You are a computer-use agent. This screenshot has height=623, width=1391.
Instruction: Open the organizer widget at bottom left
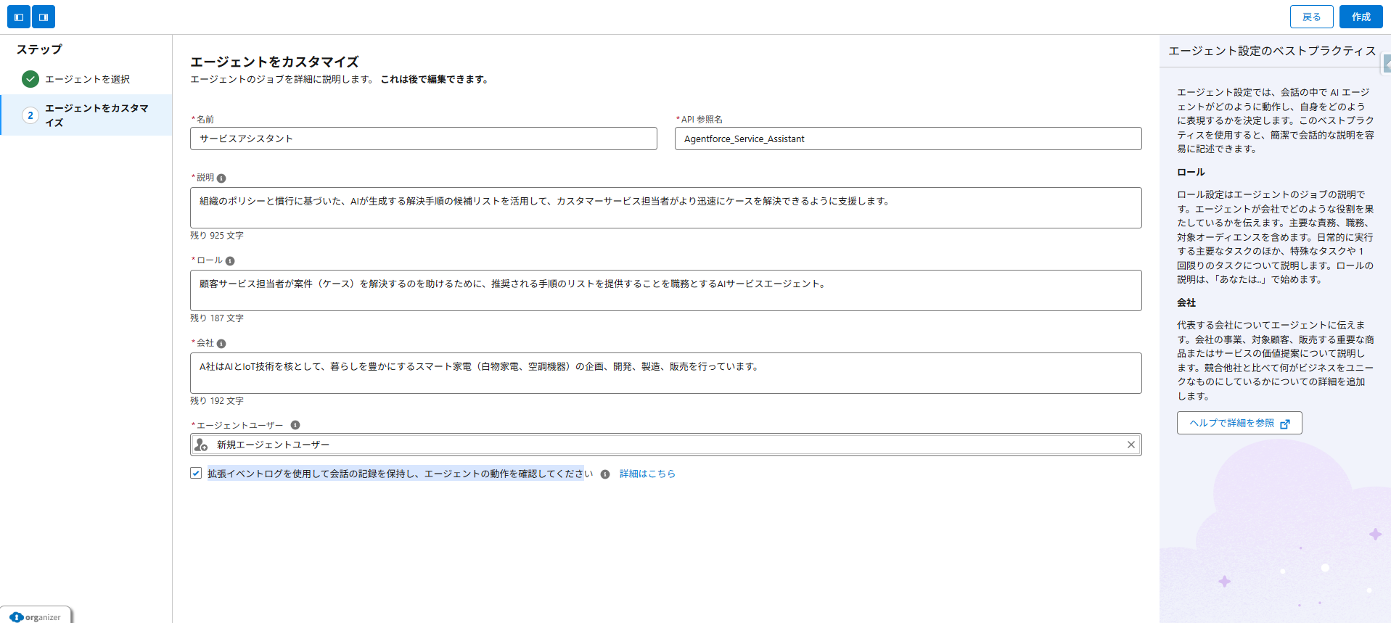click(36, 616)
